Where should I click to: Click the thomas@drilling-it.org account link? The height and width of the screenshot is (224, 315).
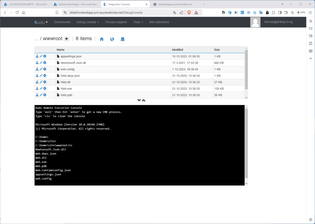278,22
